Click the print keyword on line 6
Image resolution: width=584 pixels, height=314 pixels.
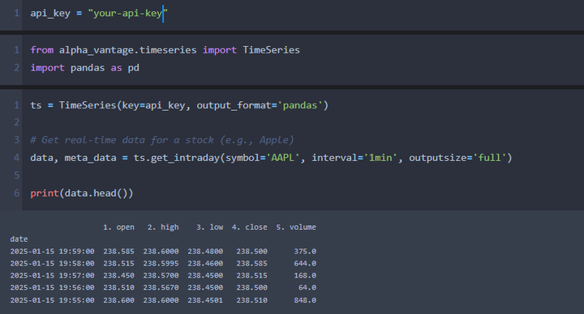(45, 193)
